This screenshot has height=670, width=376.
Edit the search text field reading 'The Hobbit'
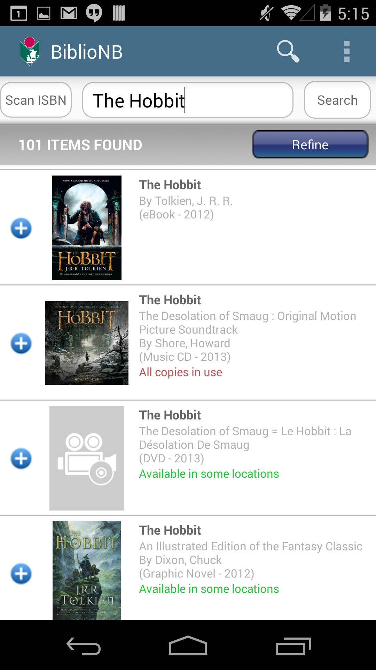tap(188, 100)
